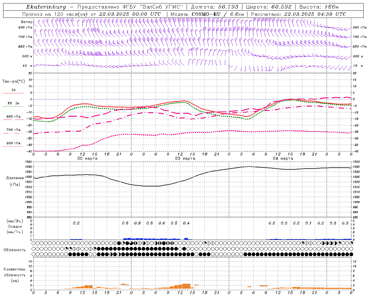368x295 pixels.
Task: Click the 'Облачность' cloud cover label
Action: coord(15,250)
